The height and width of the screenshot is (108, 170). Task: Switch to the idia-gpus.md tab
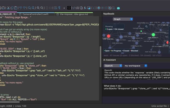pyautogui.click(x=74, y=14)
